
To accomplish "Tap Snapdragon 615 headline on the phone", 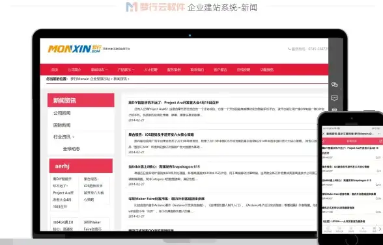I will point(347,181).
